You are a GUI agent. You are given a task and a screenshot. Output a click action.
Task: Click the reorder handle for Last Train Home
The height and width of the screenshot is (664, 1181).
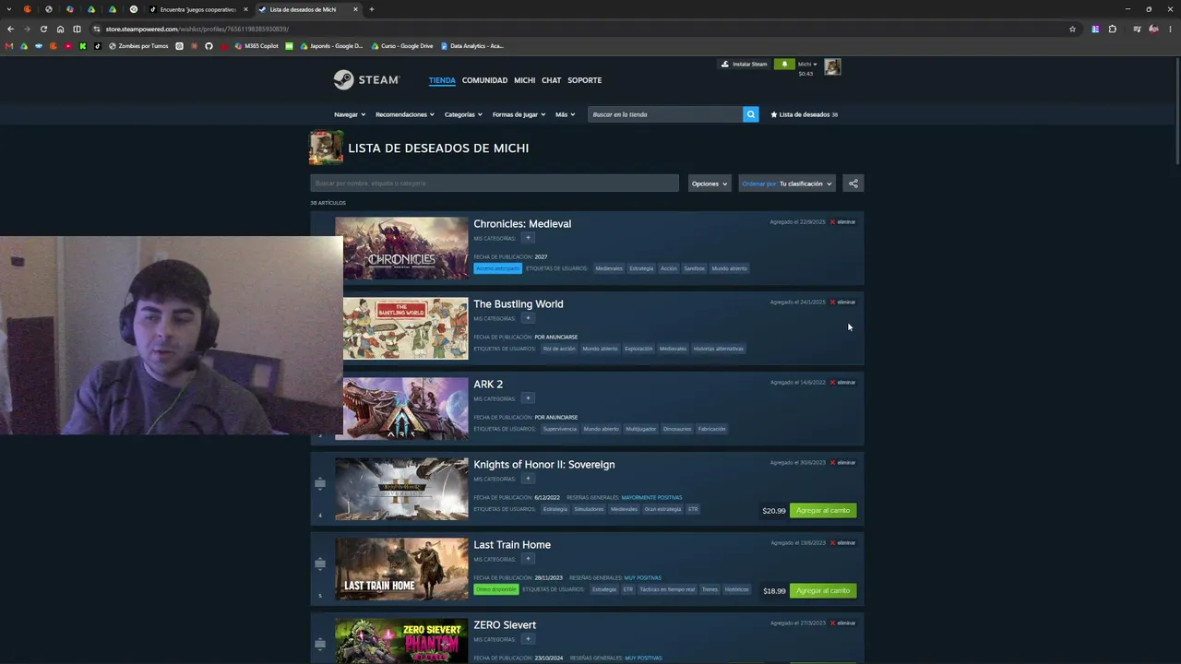coord(320,563)
